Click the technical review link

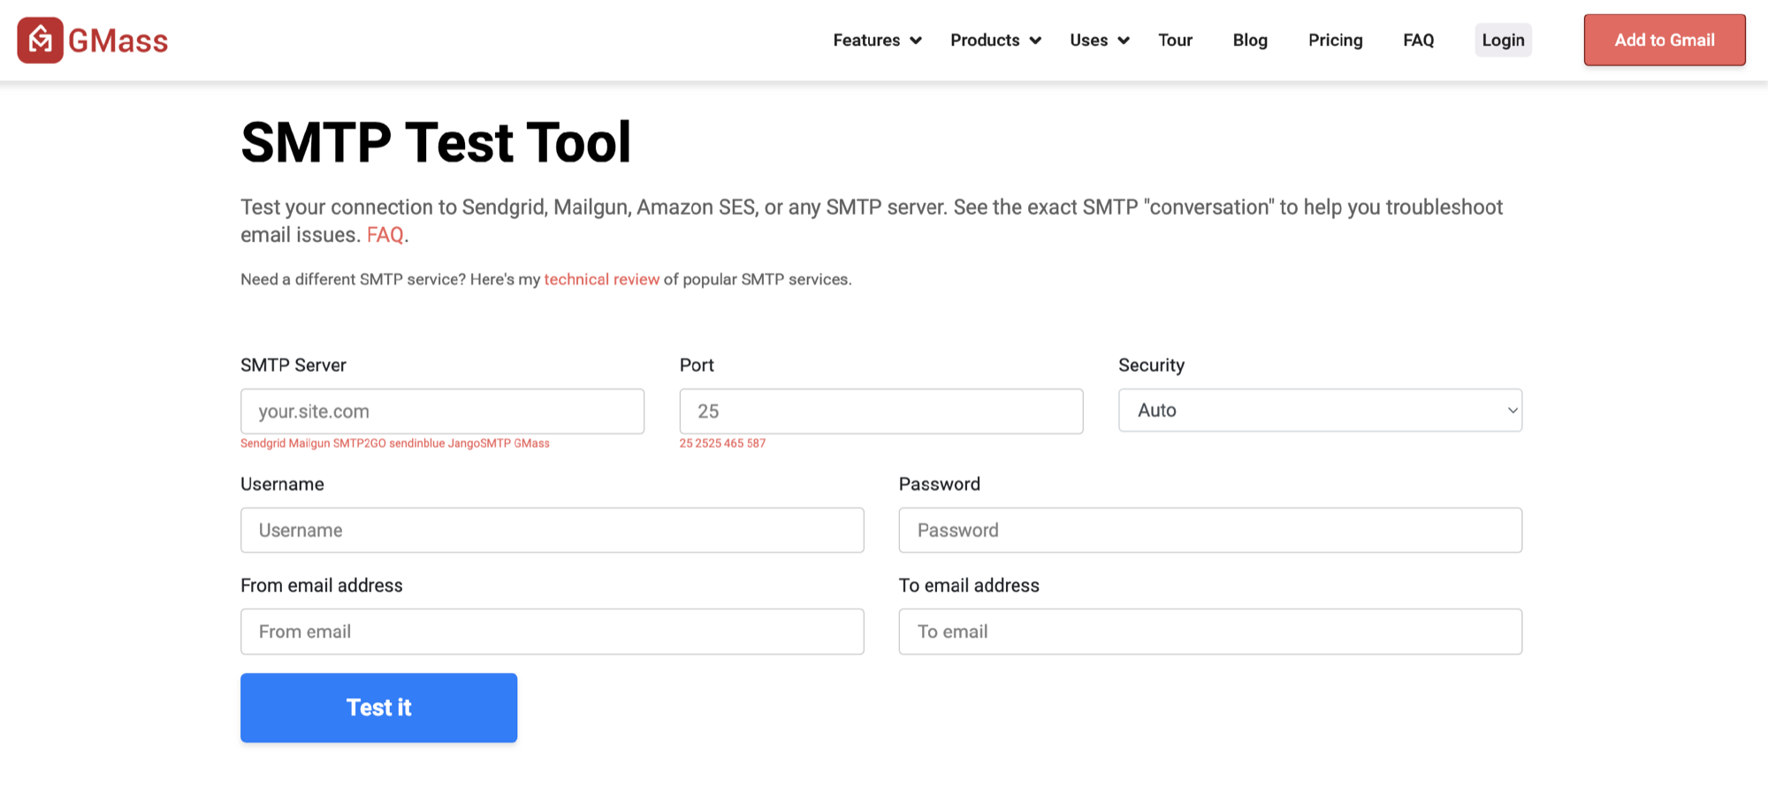coord(602,279)
